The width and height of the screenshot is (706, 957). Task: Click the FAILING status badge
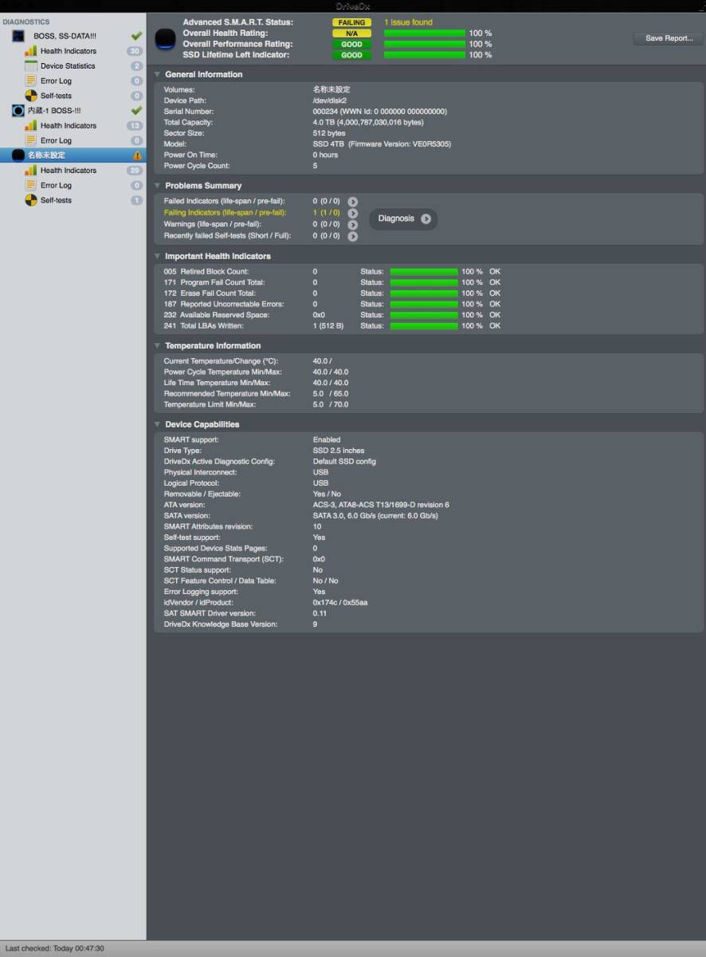pos(351,22)
